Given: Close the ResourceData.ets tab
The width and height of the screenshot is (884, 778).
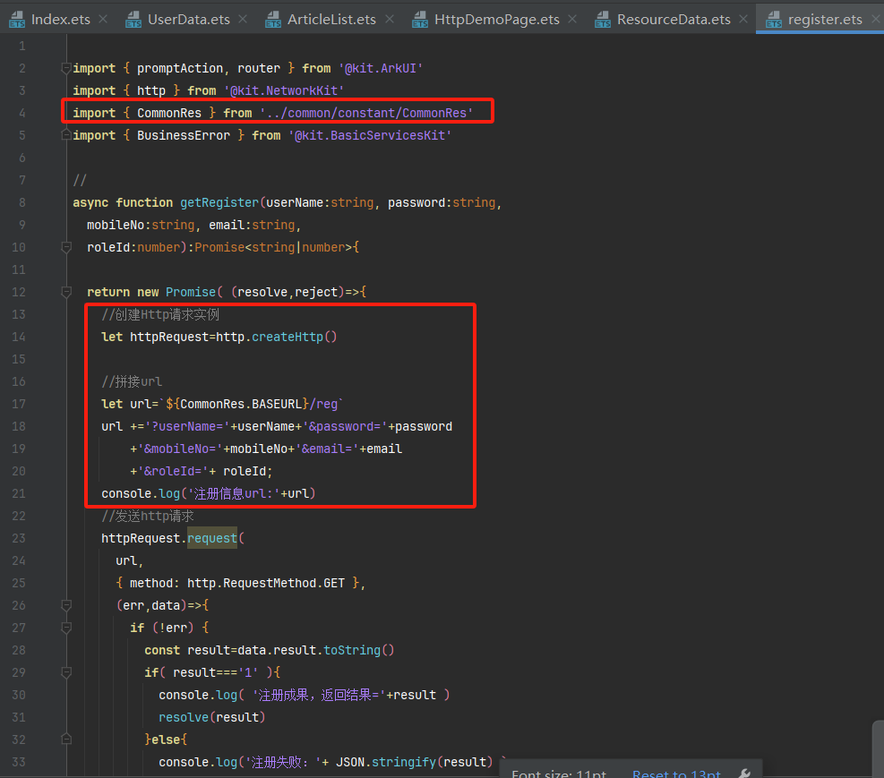Looking at the screenshot, I should point(743,19).
